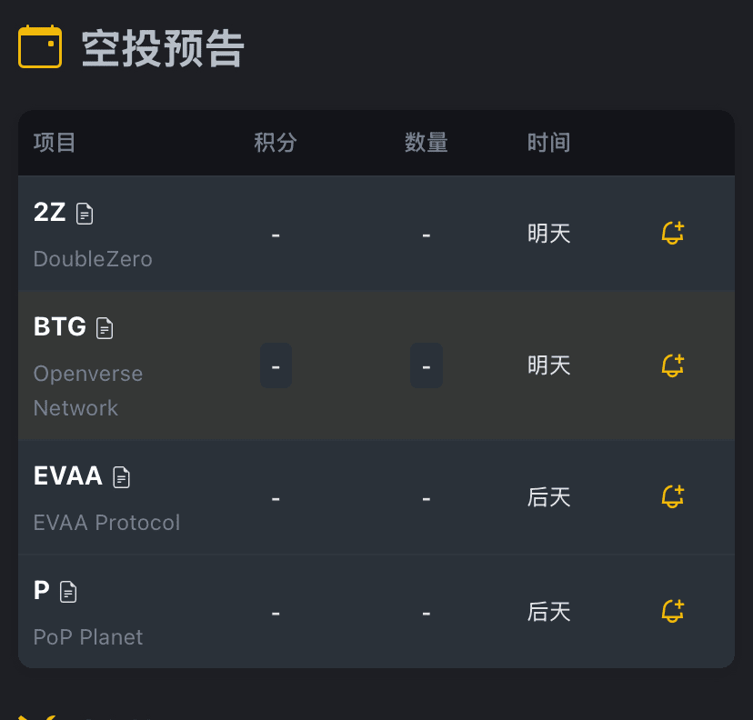Select the BTG token name
The height and width of the screenshot is (720, 753).
60,327
